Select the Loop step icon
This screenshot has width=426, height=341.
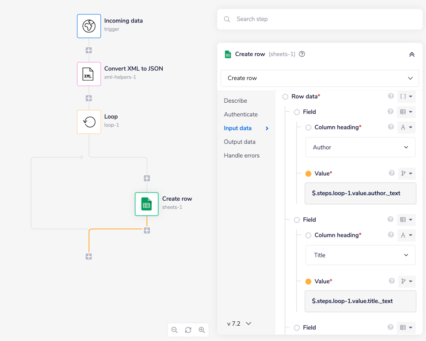click(89, 122)
